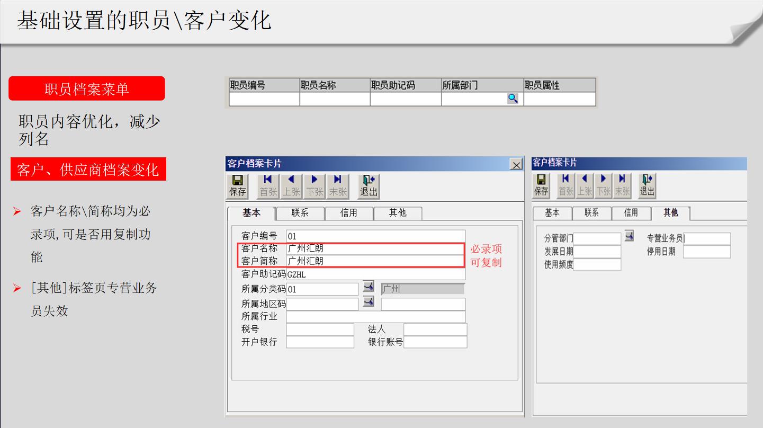The height and width of the screenshot is (428, 763).
Task: Open the 所属地区码 lookup selector
Action: (367, 303)
